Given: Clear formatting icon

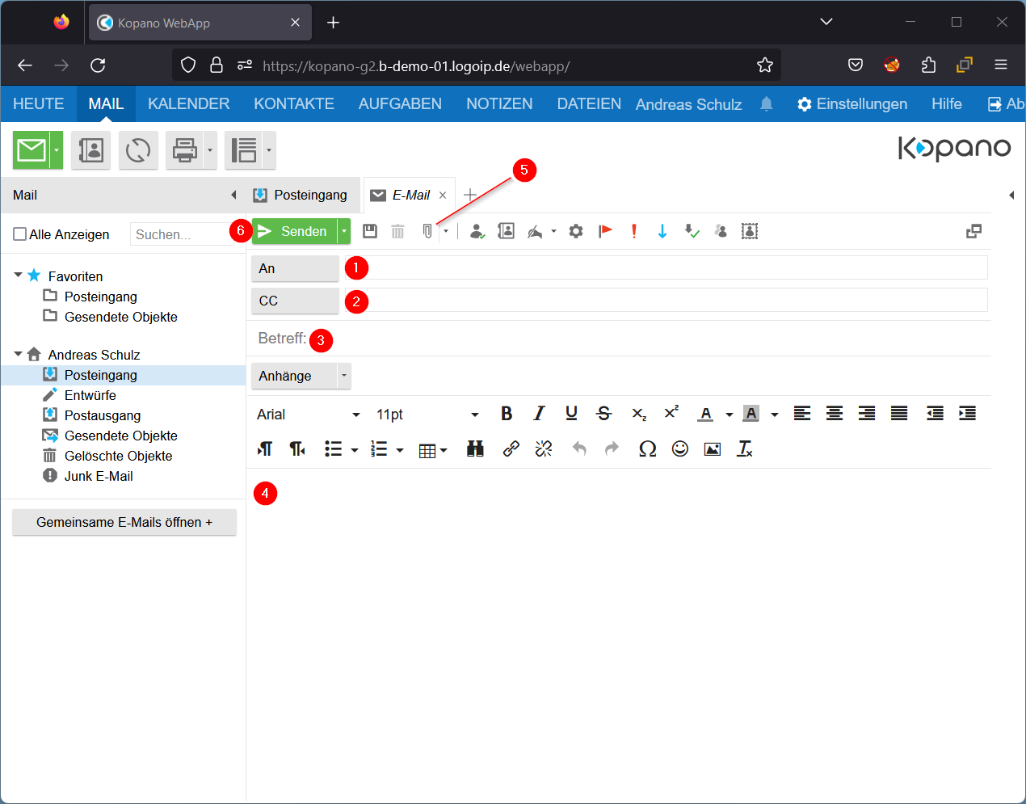Looking at the screenshot, I should 745,449.
